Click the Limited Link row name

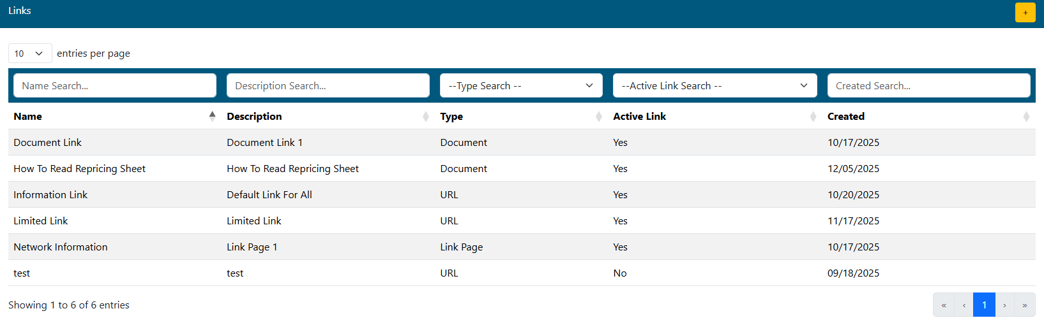click(x=41, y=221)
